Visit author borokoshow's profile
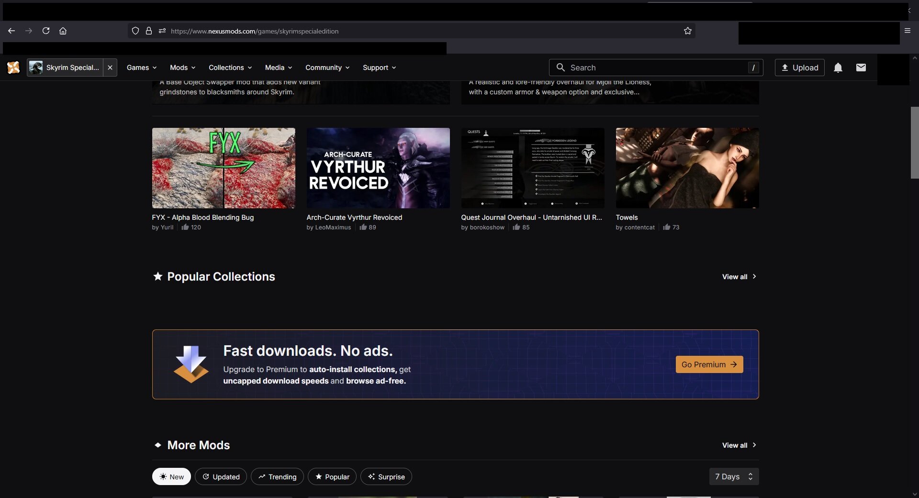Screen dimensions: 919x498 coord(487,227)
